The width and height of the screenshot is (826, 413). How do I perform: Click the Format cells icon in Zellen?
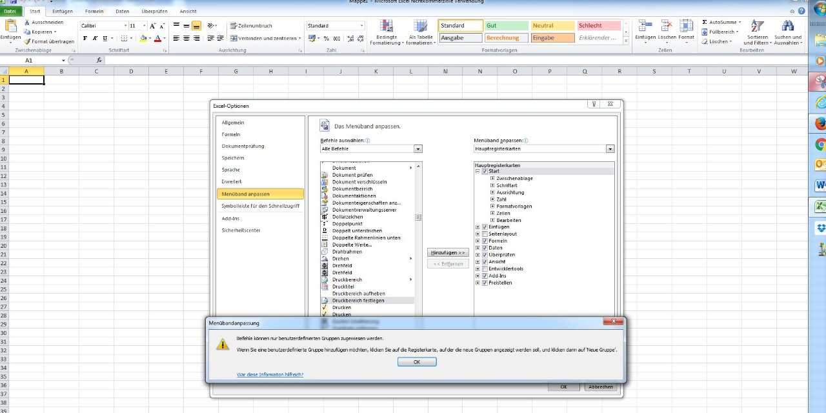point(686,26)
